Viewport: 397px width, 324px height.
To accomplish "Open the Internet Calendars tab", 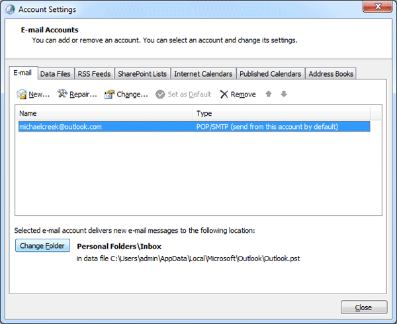I will [203, 74].
